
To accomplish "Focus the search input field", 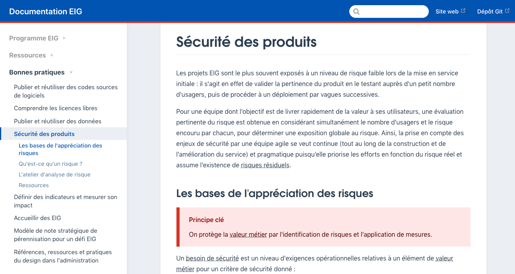I will click(x=393, y=11).
